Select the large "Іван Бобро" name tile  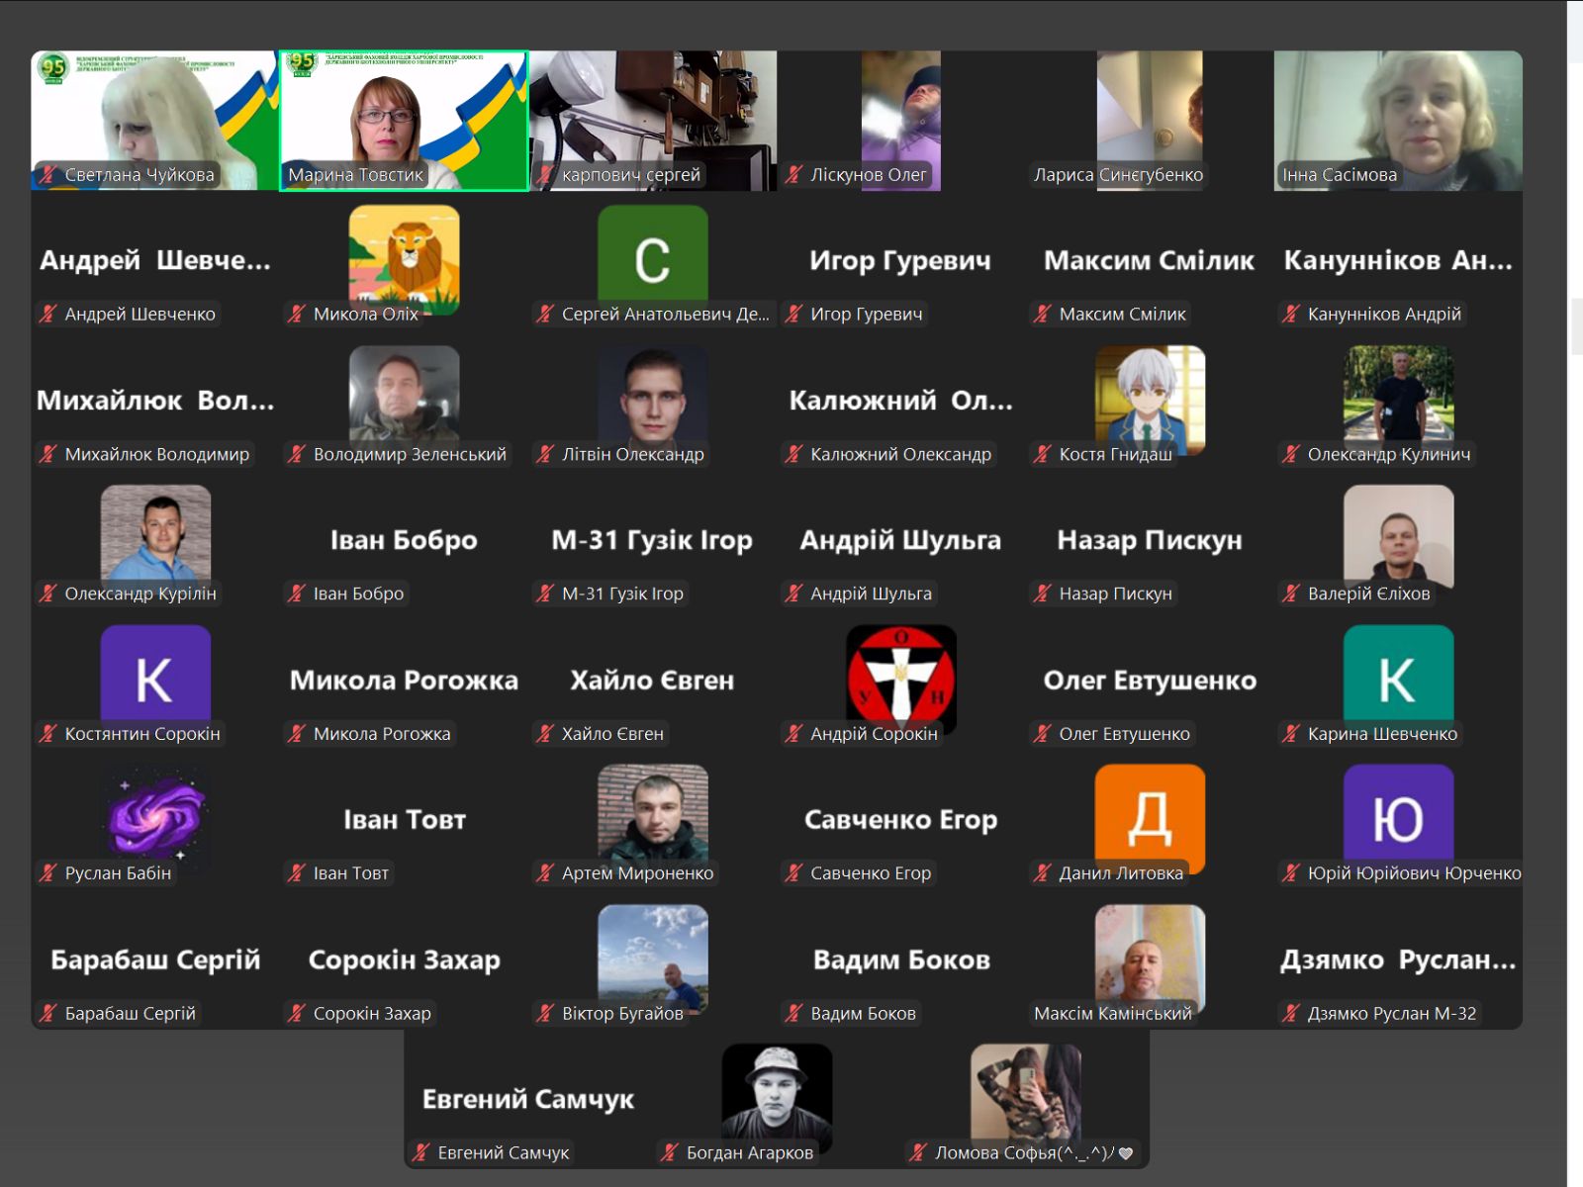(x=404, y=540)
